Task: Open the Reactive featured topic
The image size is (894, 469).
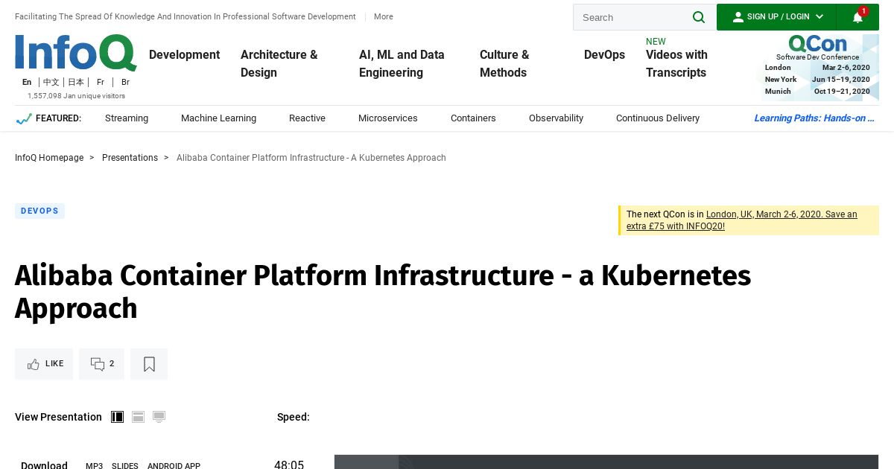Action: pyautogui.click(x=307, y=118)
